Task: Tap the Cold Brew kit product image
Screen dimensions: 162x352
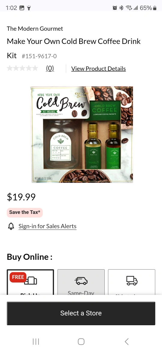Action: click(82, 134)
